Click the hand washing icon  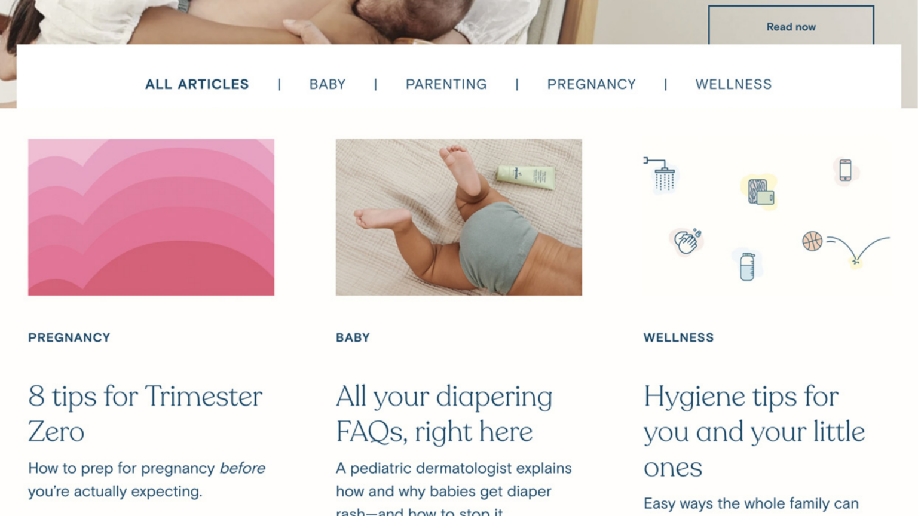(687, 241)
